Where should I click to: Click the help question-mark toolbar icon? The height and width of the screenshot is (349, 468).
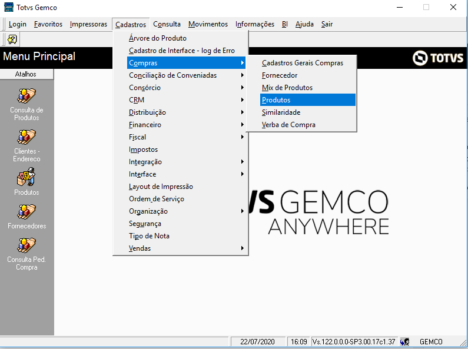click(12, 39)
